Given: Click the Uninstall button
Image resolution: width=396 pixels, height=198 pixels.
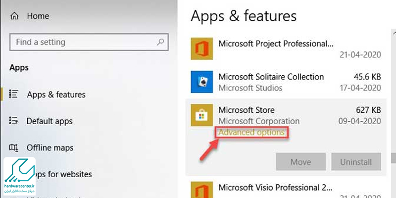Looking at the screenshot, I should tap(356, 162).
